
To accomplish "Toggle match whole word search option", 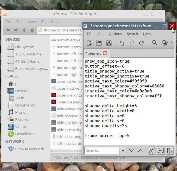I will [x=161, y=151].
